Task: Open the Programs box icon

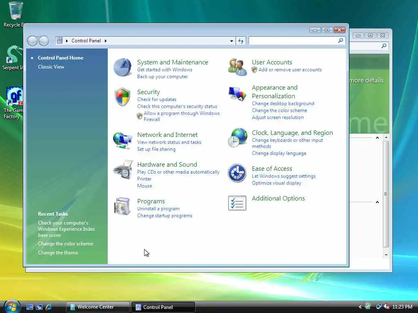Action: 122,206
